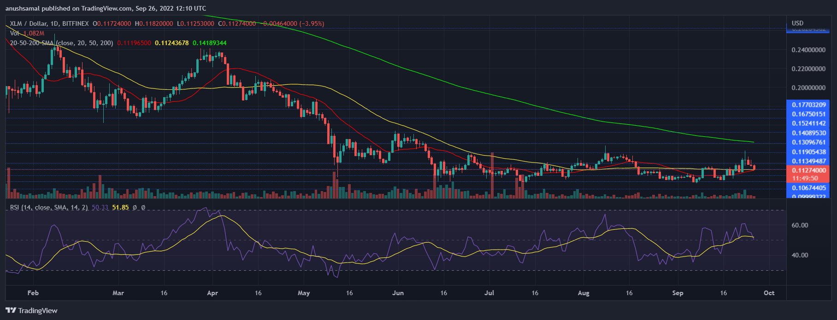The width and height of the screenshot is (837, 320).
Task: Click the USD currency label on price axis
Action: click(x=798, y=23)
